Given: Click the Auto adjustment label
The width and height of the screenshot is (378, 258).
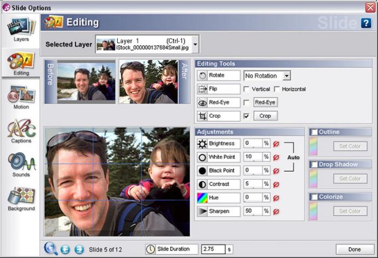Looking at the screenshot, I should (x=293, y=157).
